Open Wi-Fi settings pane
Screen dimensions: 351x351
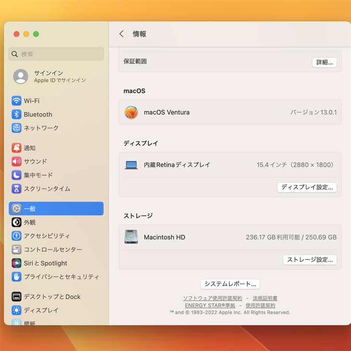[56, 101]
